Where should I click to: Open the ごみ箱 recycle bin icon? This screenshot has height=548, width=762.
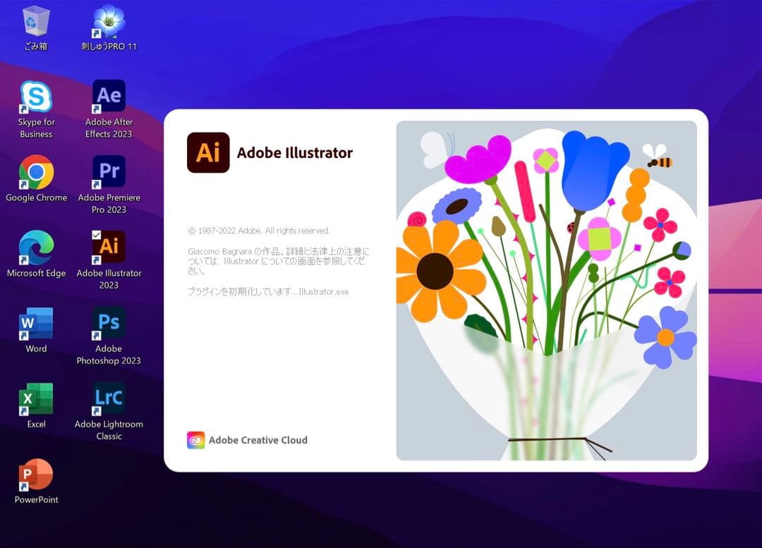coord(36,21)
